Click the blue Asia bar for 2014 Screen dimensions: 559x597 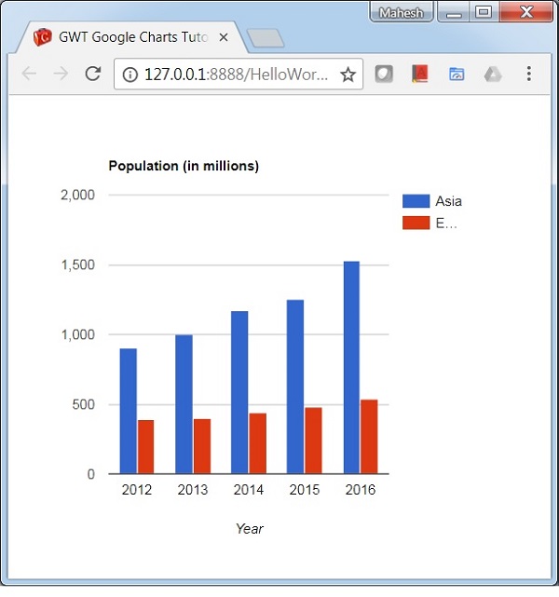[x=239, y=392]
